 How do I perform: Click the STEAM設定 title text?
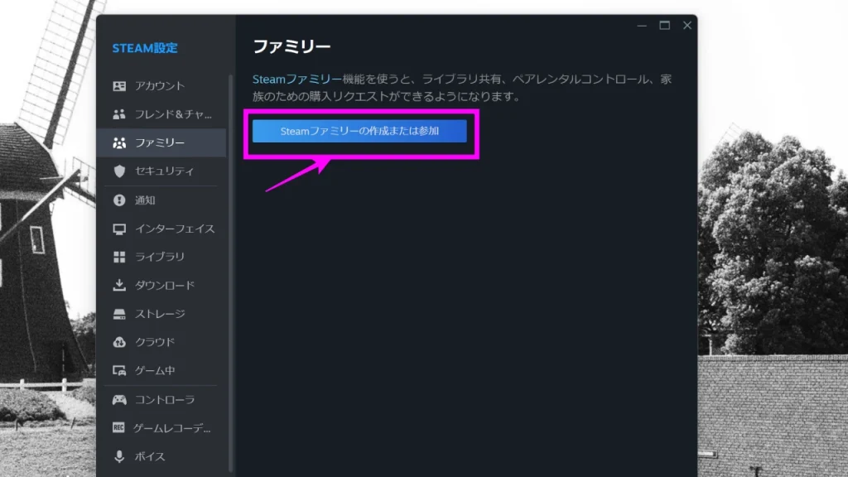coord(145,48)
